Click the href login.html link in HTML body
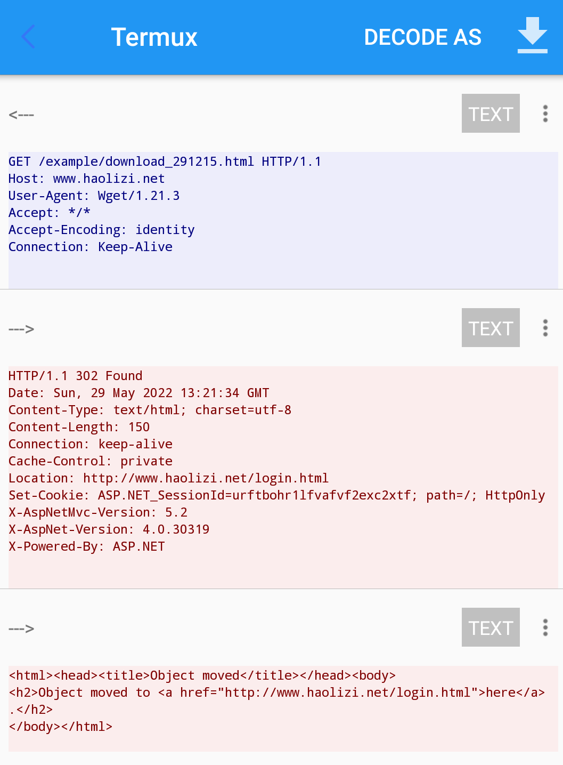The image size is (563, 765). tap(325, 692)
